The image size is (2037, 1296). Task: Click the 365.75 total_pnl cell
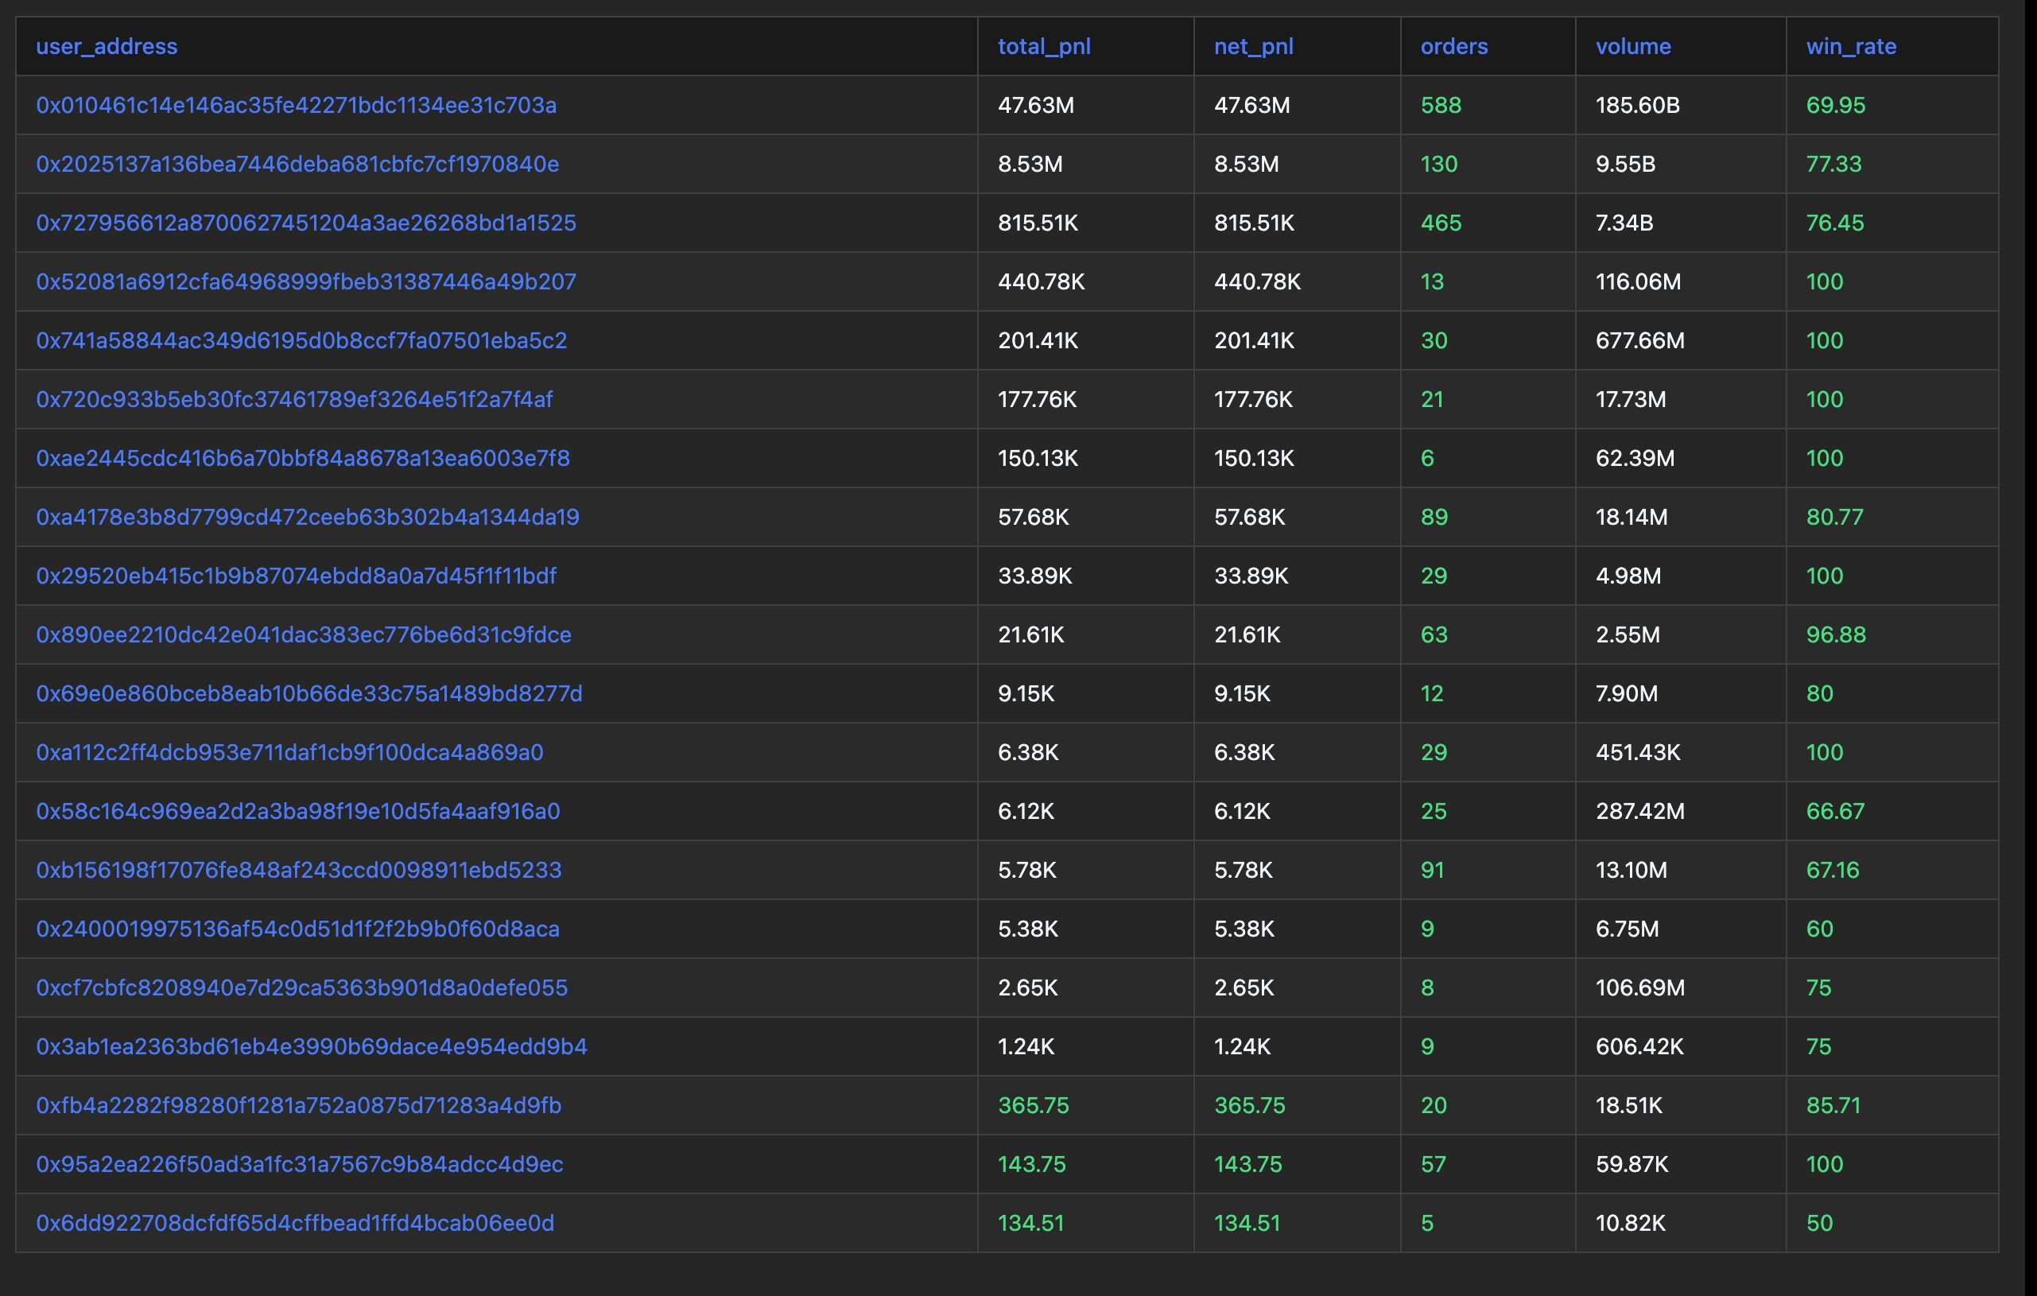1033,1105
